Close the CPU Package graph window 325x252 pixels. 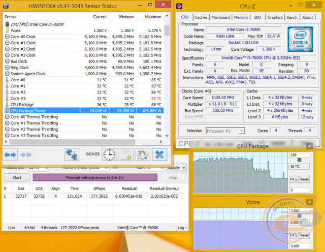pos(309,146)
